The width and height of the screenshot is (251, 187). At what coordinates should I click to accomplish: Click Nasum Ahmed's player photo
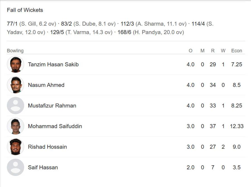(16, 85)
